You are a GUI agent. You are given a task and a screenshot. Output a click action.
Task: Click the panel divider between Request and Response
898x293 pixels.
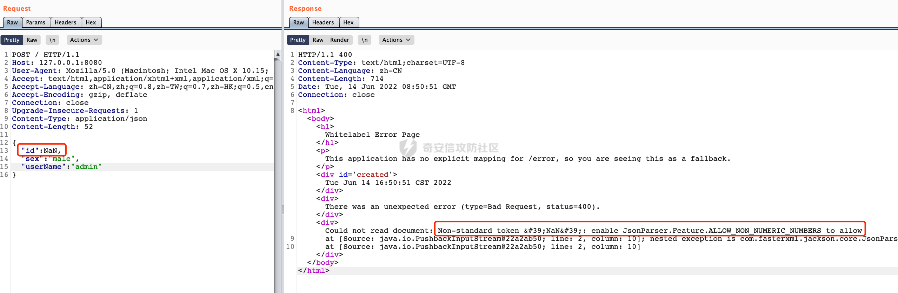[x=283, y=210]
